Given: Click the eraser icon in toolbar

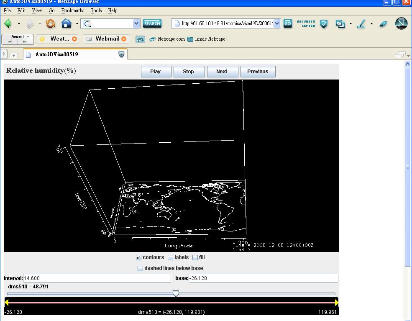Looking at the screenshot, I should point(384,24).
